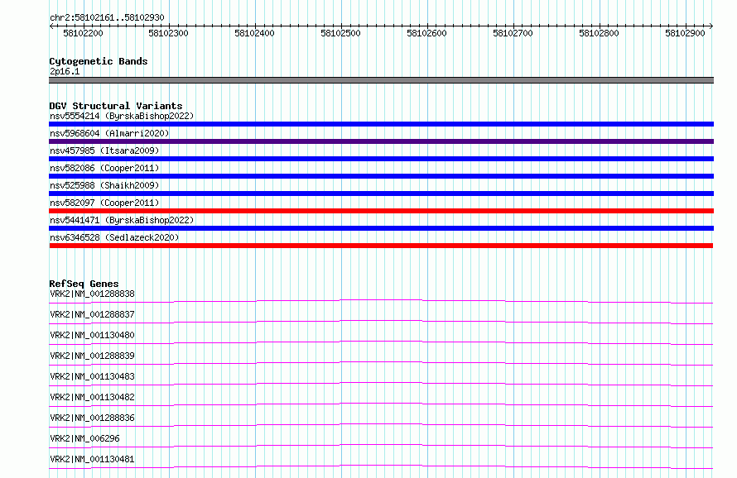Click ruler position label 58102400
737x478 pixels.
pos(254,33)
